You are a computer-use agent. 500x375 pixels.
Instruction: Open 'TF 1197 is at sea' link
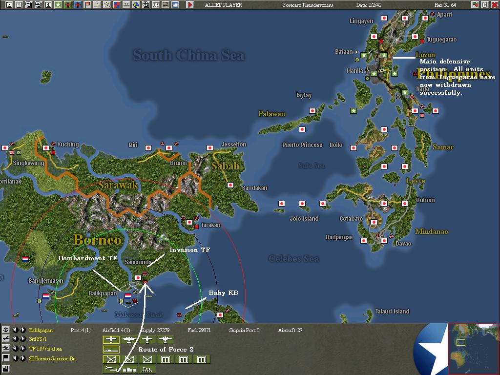(45, 349)
